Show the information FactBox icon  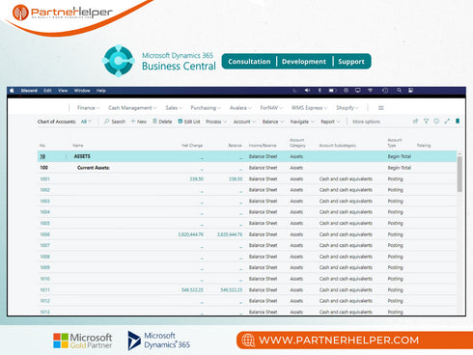coord(436,122)
